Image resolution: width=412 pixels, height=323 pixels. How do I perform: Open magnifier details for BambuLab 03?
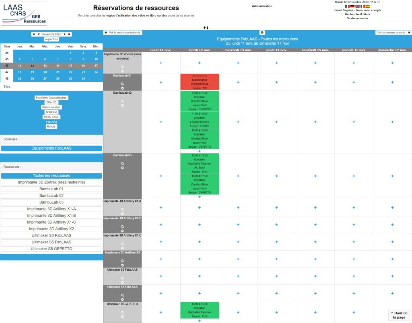coord(122,164)
